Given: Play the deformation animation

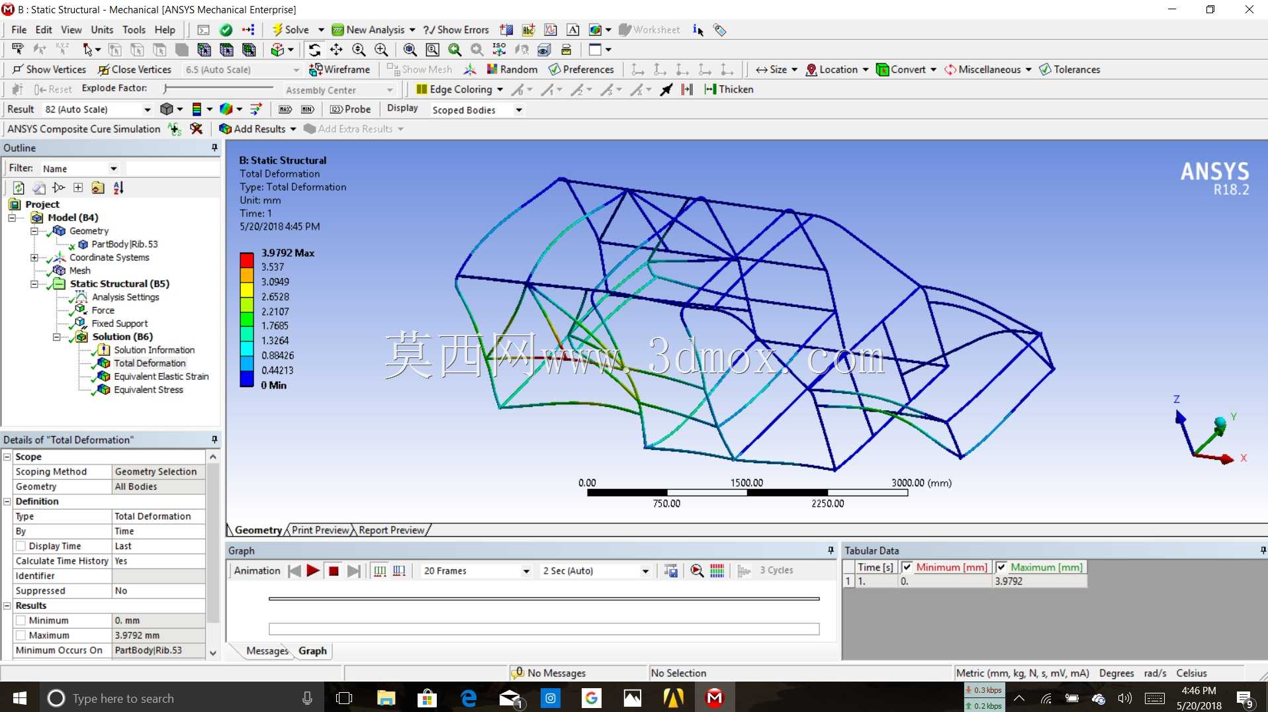Looking at the screenshot, I should tap(313, 571).
